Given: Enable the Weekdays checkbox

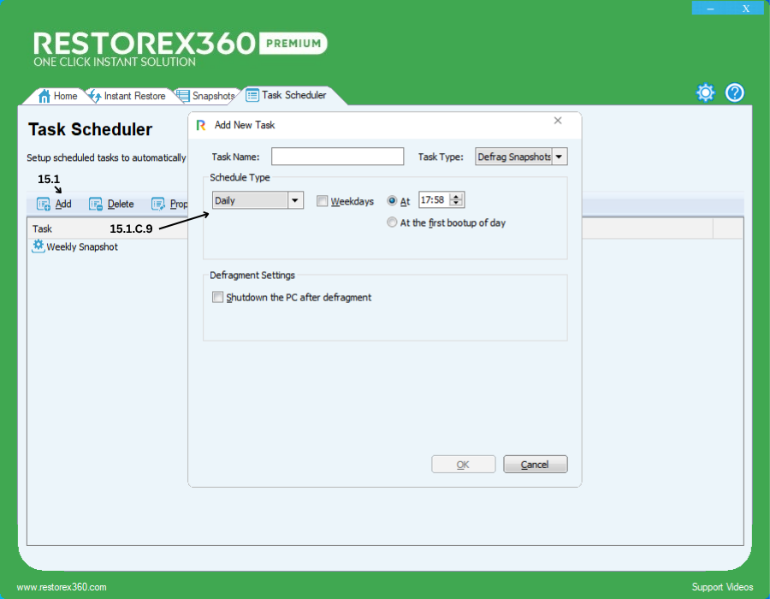Looking at the screenshot, I should 322,201.
